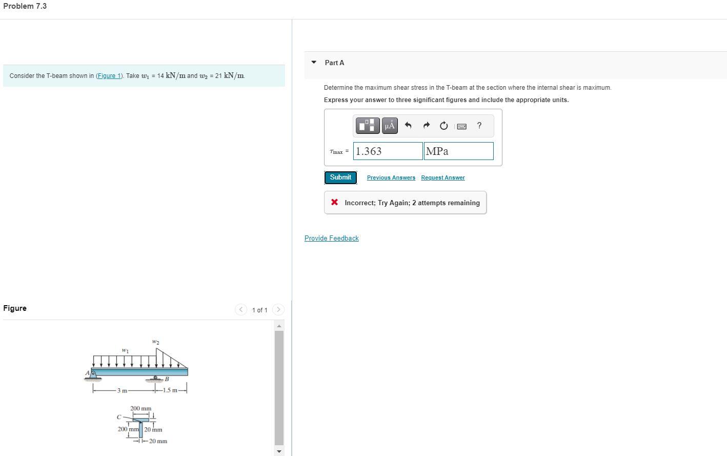Open the μÅ units symbol picker
Image resolution: width=727 pixels, height=456 pixels.
390,125
